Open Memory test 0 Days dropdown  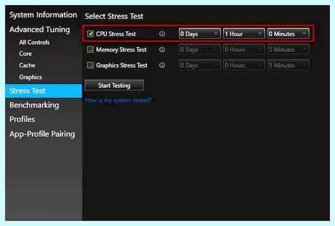(x=200, y=50)
